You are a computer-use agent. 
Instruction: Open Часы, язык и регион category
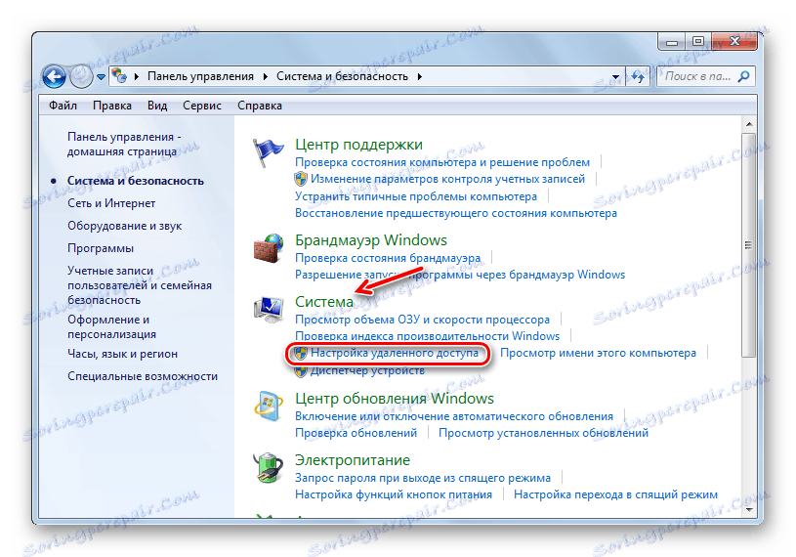point(123,354)
